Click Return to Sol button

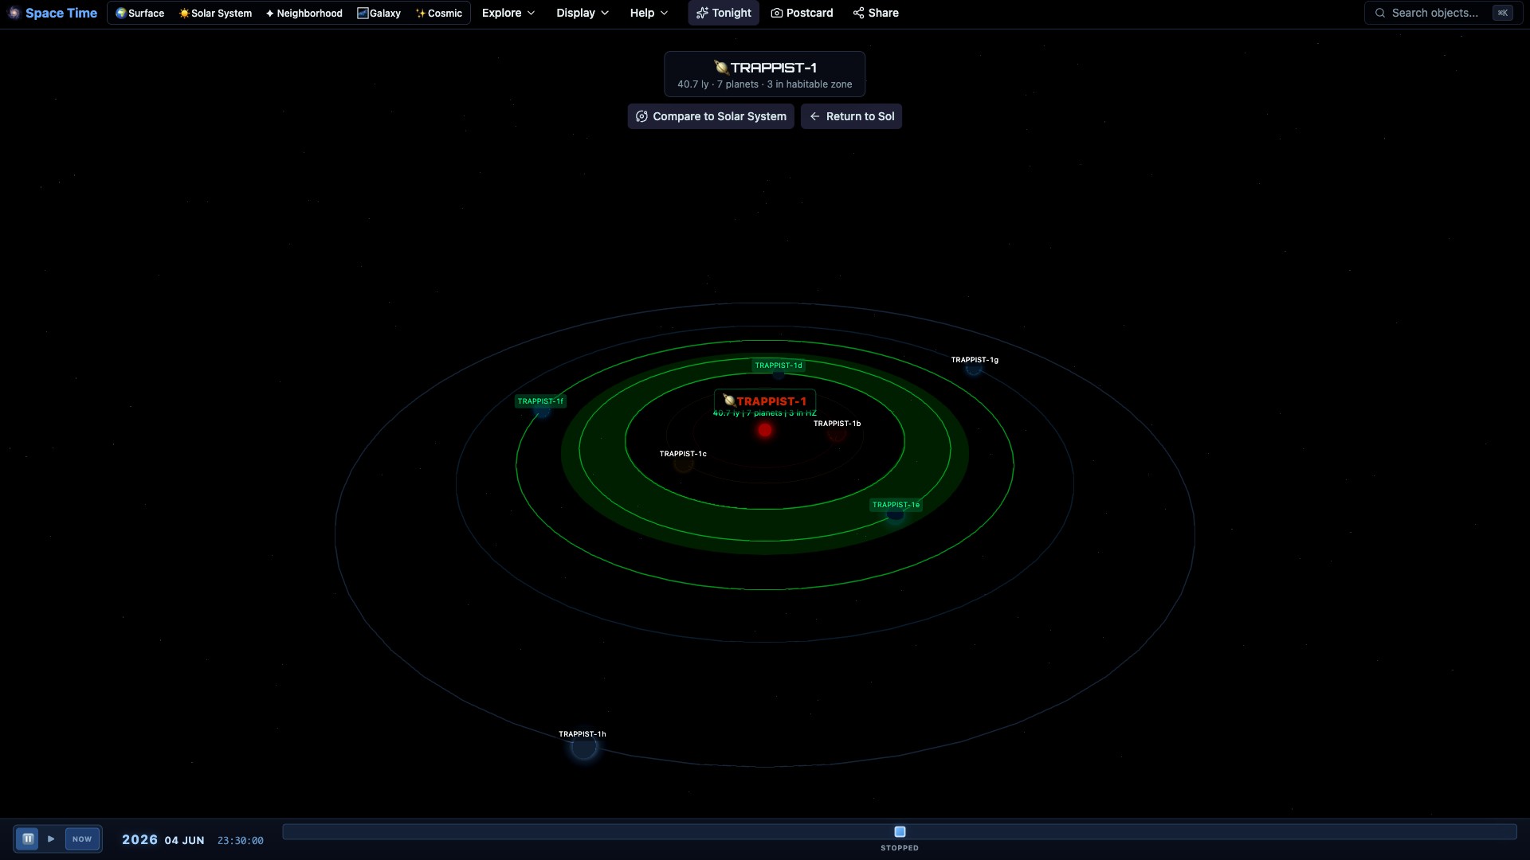pyautogui.click(x=851, y=116)
